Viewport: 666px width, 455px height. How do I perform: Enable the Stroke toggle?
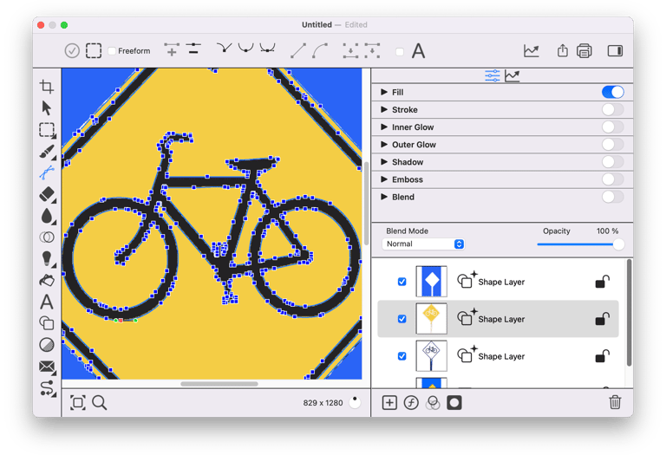pos(612,109)
